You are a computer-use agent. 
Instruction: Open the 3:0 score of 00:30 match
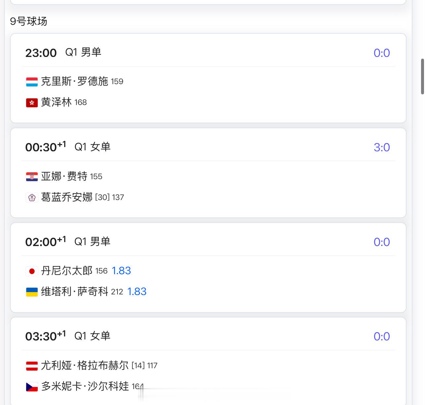382,147
